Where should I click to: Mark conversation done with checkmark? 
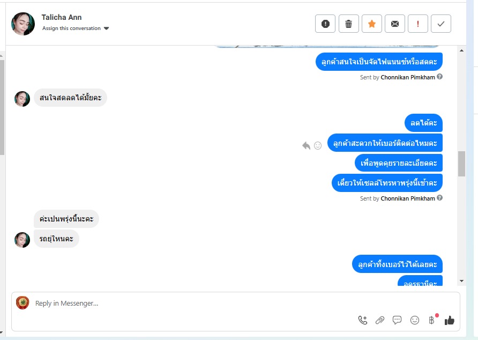point(441,24)
